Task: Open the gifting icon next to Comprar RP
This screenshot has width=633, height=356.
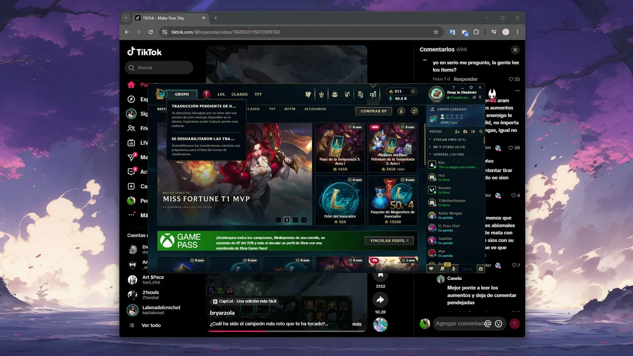Action: pyautogui.click(x=401, y=111)
